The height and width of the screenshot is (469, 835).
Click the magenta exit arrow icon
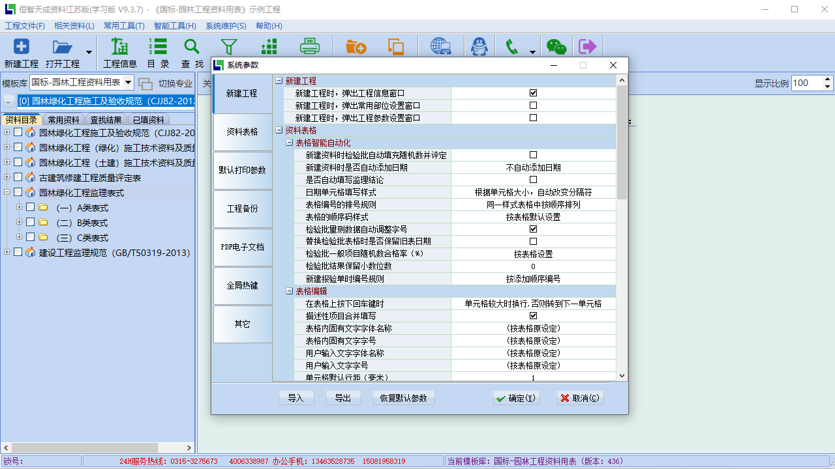(586, 47)
